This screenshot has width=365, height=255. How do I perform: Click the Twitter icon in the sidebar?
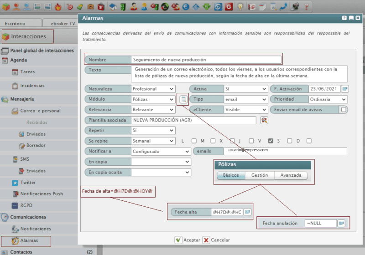[x=15, y=182]
